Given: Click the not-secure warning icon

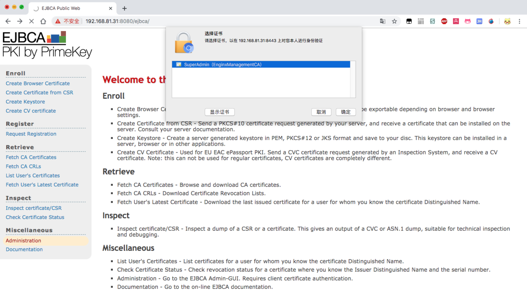Looking at the screenshot, I should pyautogui.click(x=58, y=21).
